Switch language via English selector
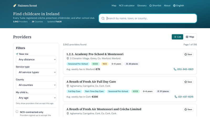Image resolution: width=210 pixels, height=131 pixels. pyautogui.click(x=178, y=6)
